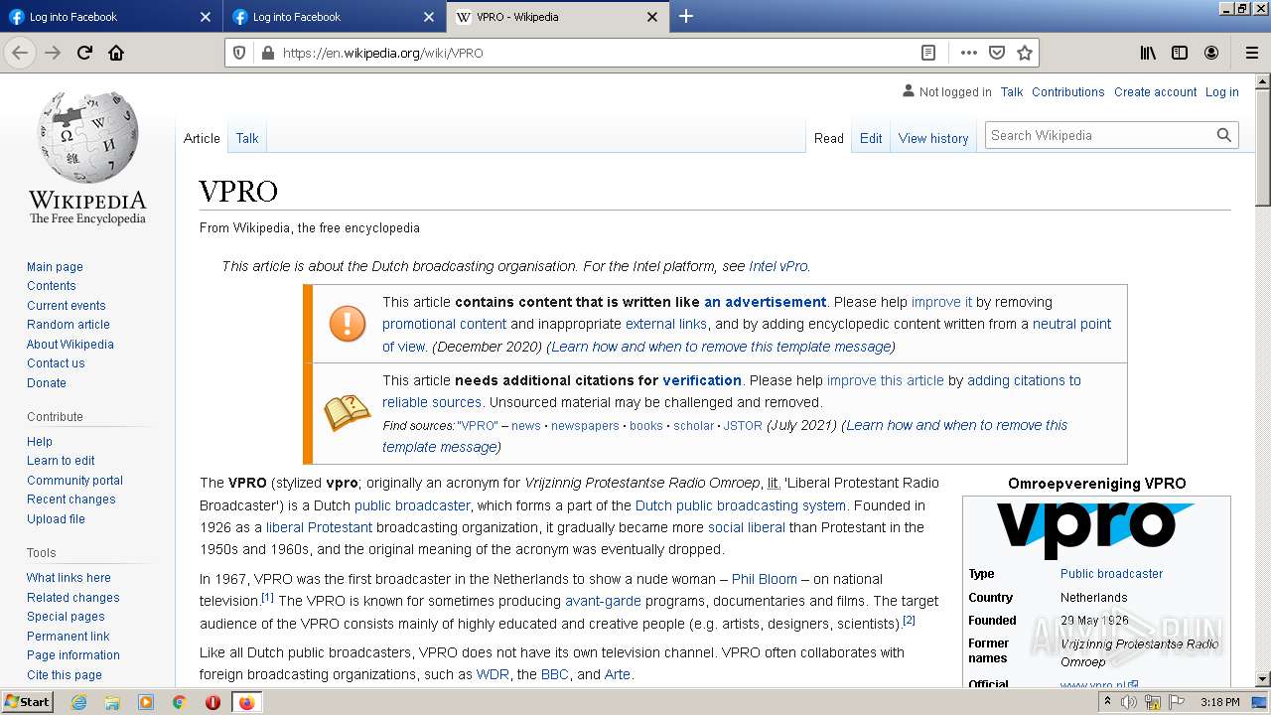The height and width of the screenshot is (715, 1271).
Task: Click Create account link
Action: click(1155, 91)
